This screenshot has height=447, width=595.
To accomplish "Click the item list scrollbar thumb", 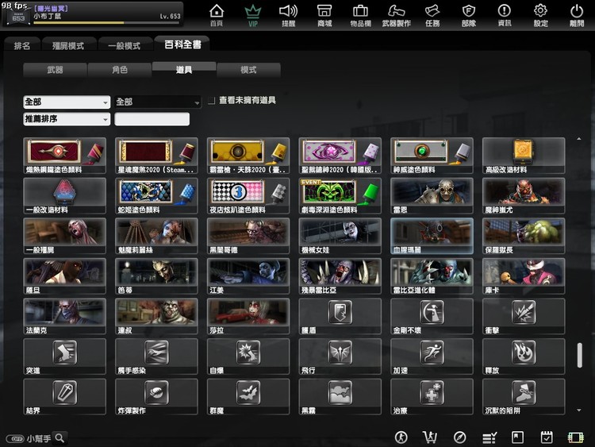I will pyautogui.click(x=579, y=355).
